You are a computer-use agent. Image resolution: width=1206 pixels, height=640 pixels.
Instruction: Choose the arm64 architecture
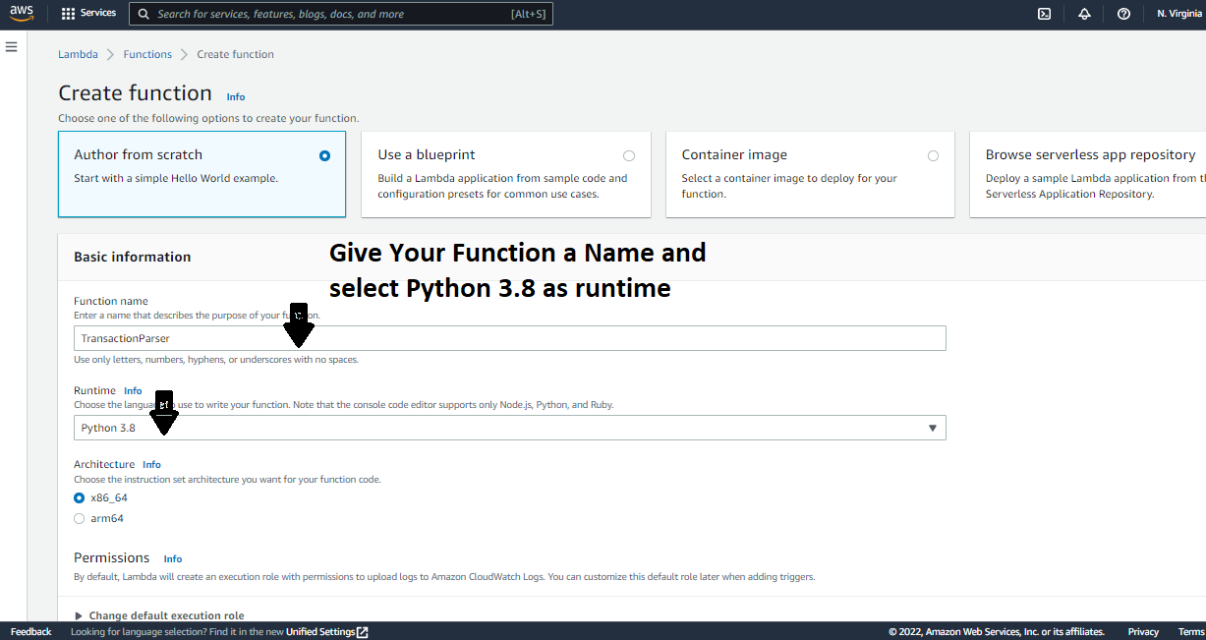[80, 518]
